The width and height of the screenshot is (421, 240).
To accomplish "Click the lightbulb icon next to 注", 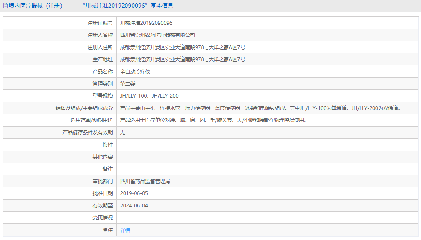I will tap(105, 230).
